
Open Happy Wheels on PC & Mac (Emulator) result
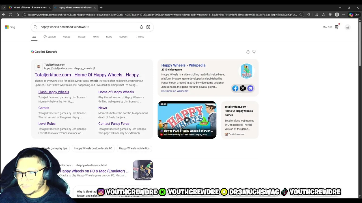94,171
